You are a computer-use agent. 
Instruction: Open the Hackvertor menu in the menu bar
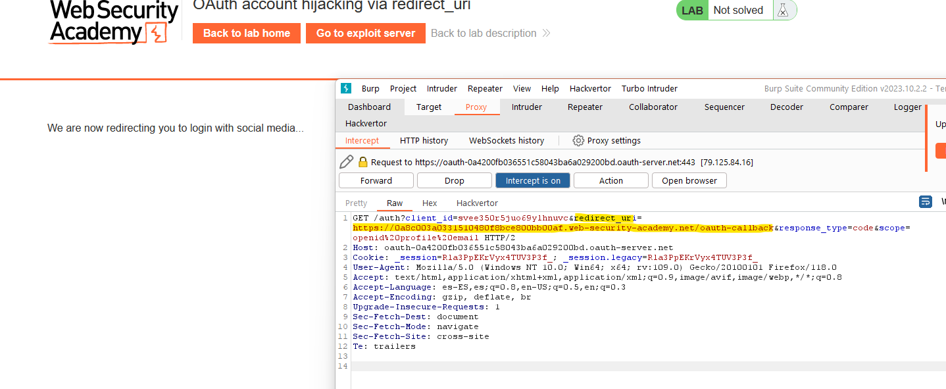[590, 88]
